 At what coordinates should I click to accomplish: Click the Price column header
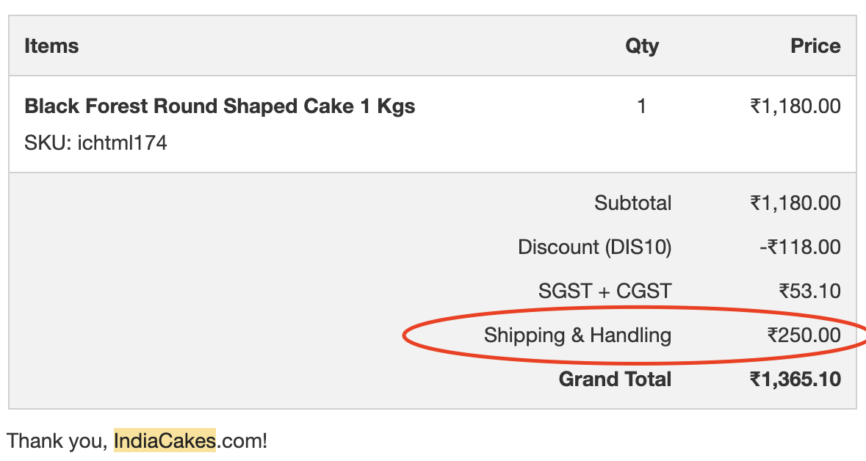click(815, 46)
